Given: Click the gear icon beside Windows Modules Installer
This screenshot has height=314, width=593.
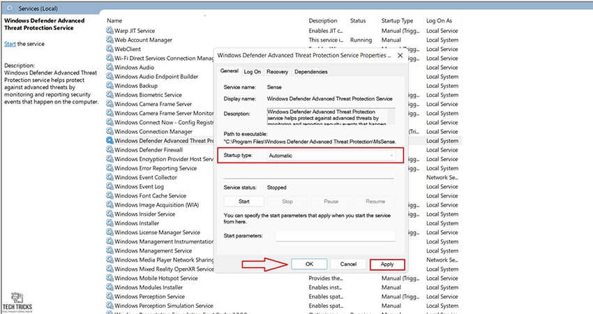Looking at the screenshot, I should [110, 287].
